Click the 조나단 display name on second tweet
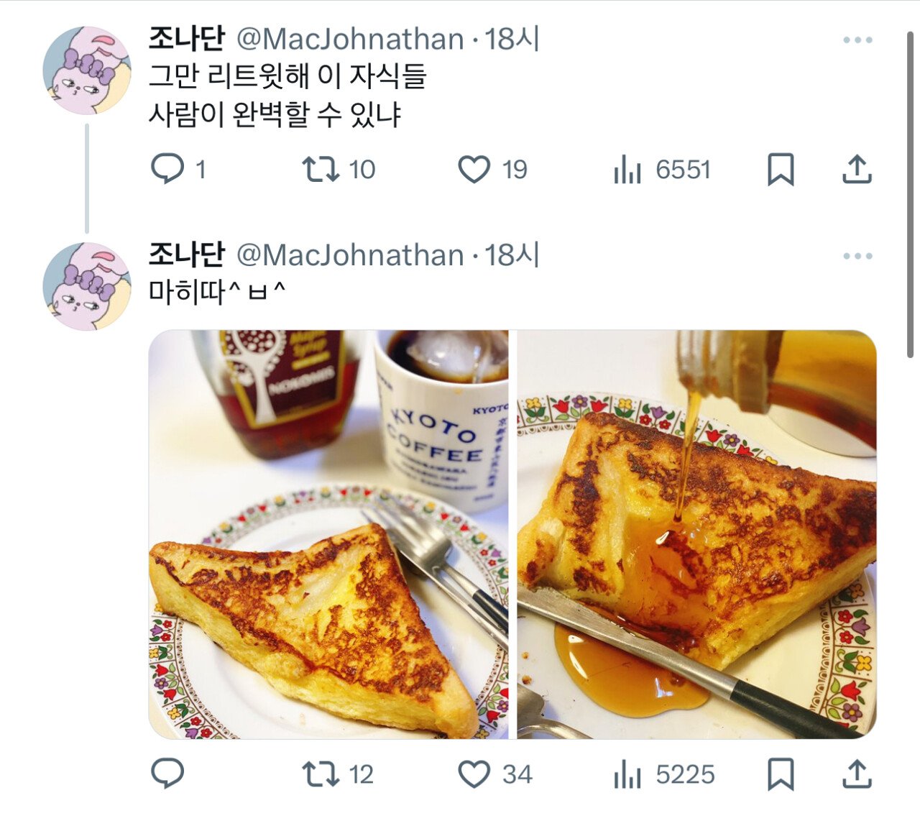Image resolution: width=920 pixels, height=816 pixels. pyautogui.click(x=187, y=255)
